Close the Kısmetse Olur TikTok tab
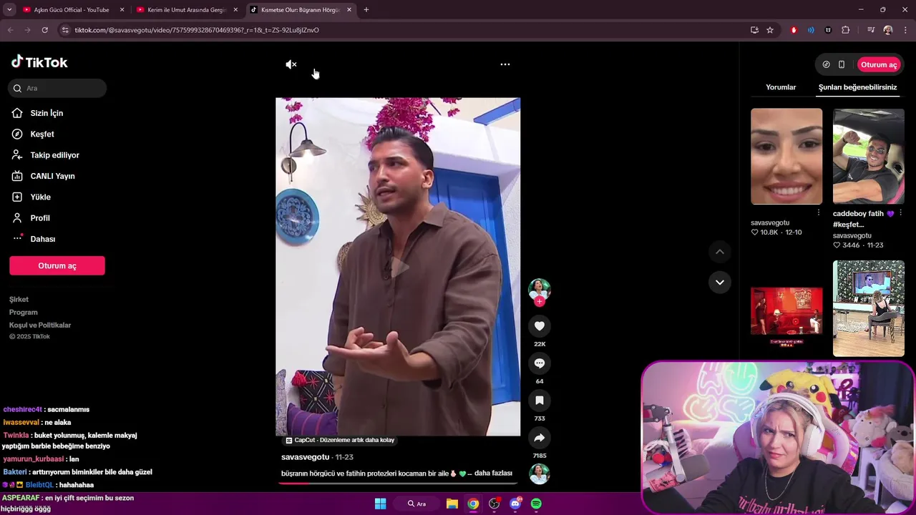 coord(349,10)
